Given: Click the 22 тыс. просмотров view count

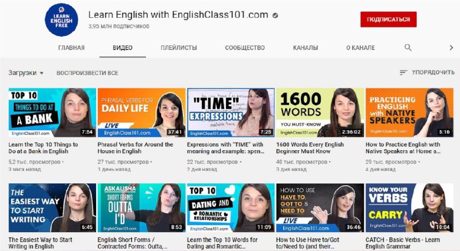Looking at the screenshot, I should (x=212, y=162).
